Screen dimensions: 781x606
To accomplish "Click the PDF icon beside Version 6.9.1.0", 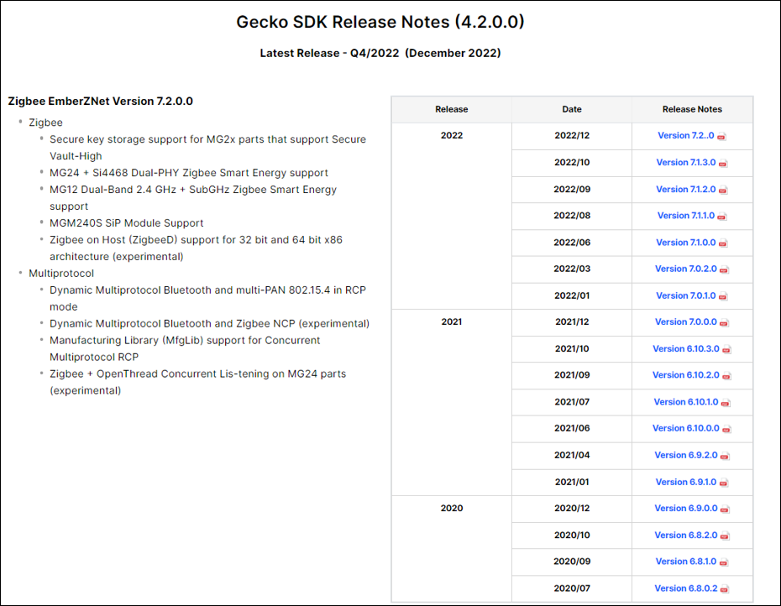I will tap(723, 483).
